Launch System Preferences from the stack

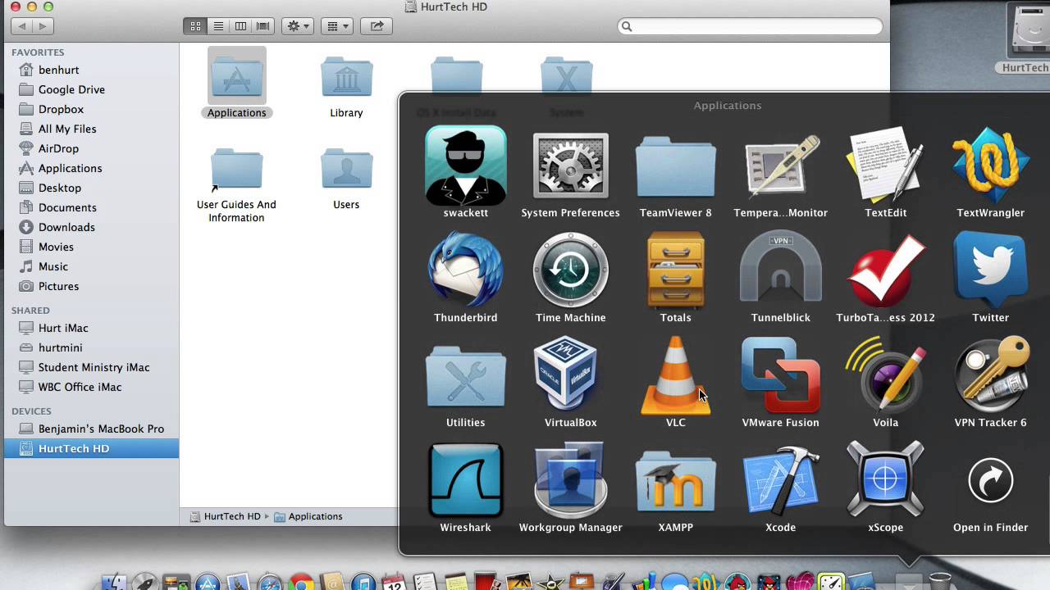pos(570,166)
